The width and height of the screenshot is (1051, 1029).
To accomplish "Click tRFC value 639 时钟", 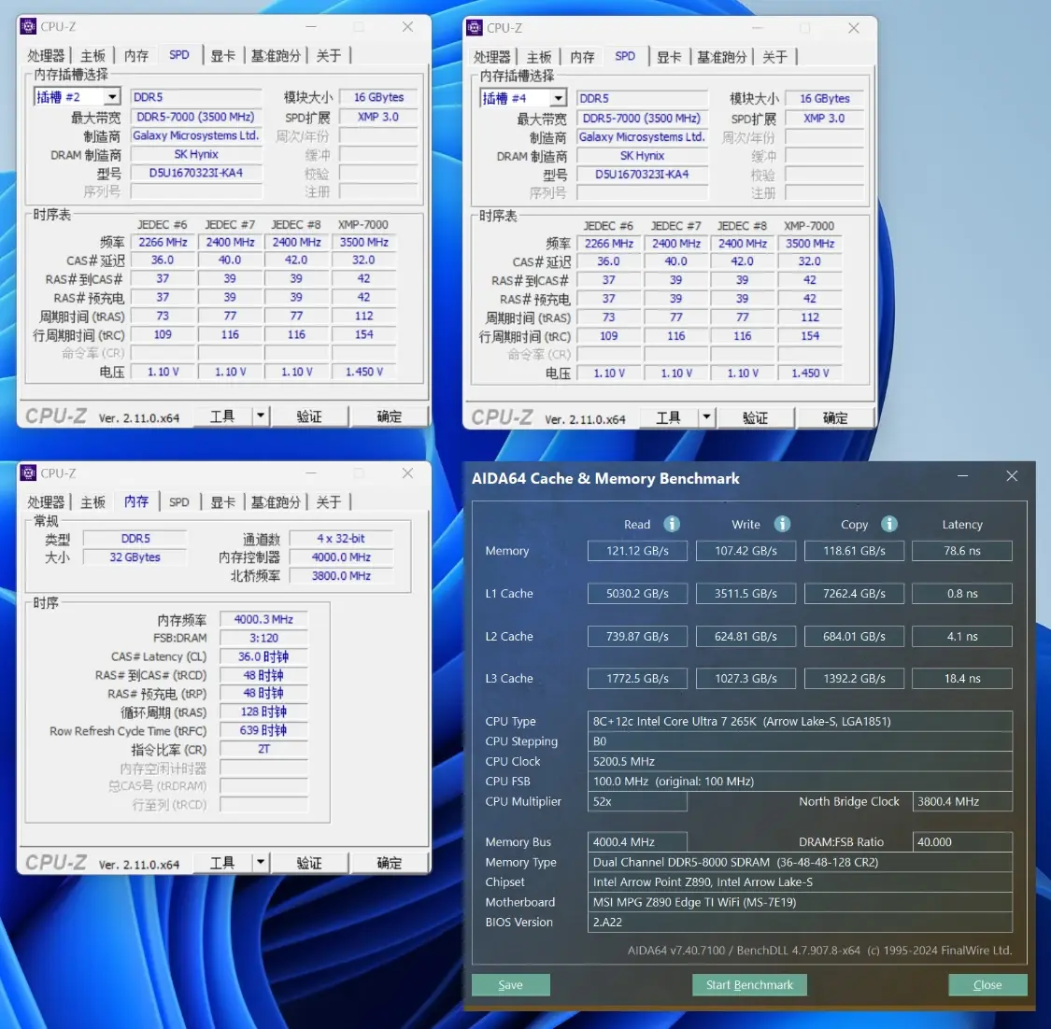I will 263,731.
